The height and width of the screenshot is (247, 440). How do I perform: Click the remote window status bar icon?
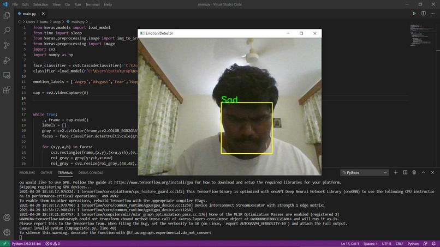pos(5,244)
